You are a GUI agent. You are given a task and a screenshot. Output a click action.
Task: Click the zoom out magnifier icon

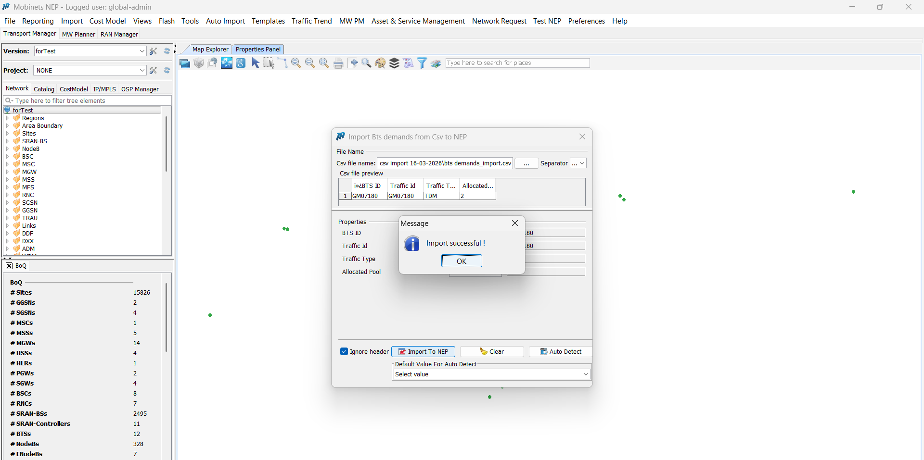(310, 63)
